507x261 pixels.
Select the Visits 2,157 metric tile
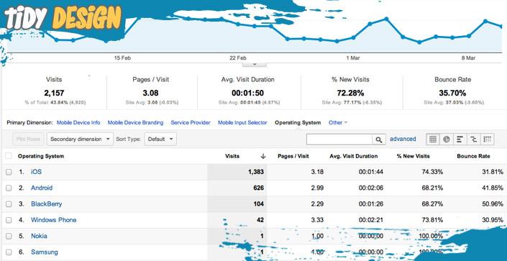pos(54,91)
